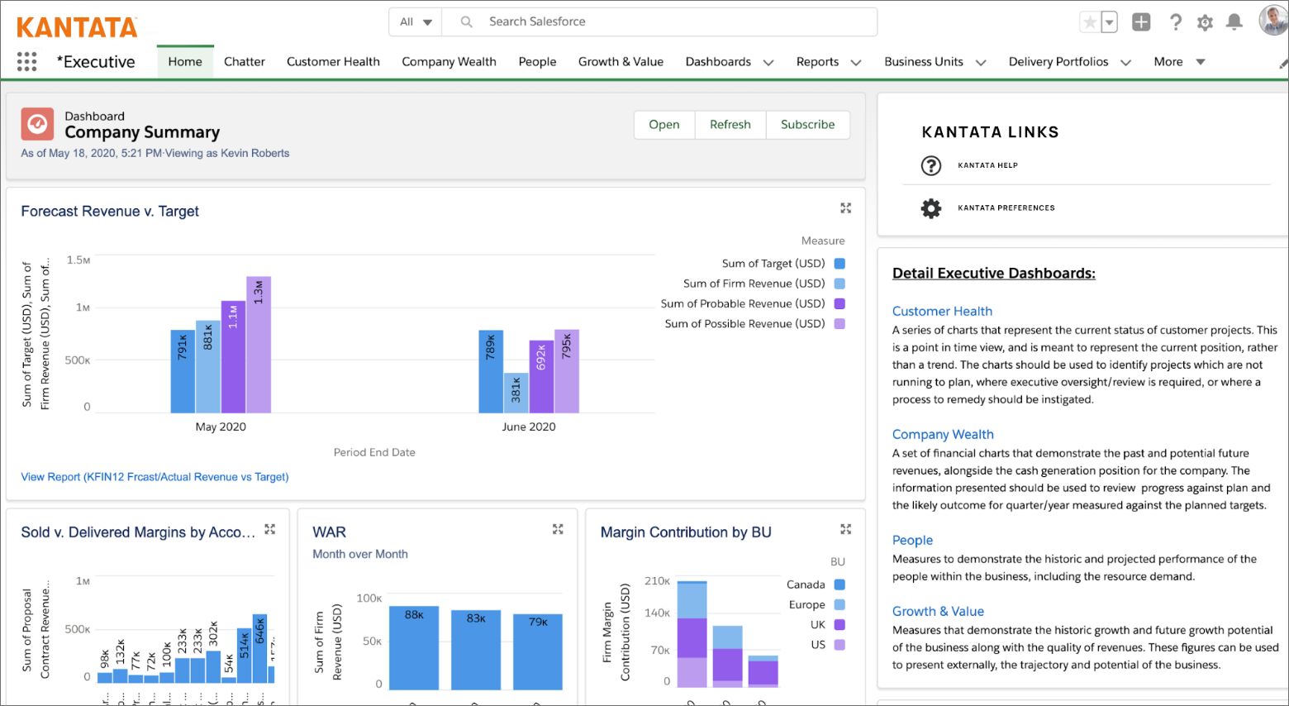Open the Dashboards tab

[718, 62]
